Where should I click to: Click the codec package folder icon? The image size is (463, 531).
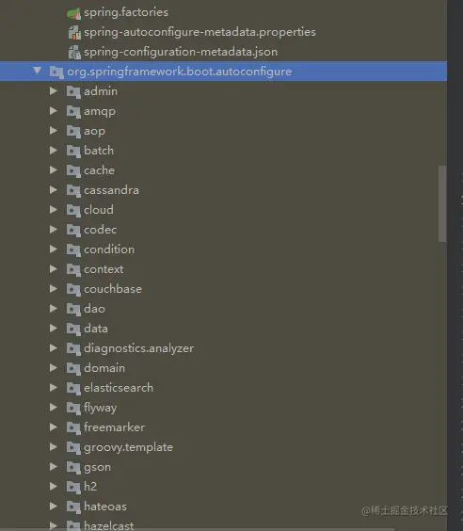(73, 231)
